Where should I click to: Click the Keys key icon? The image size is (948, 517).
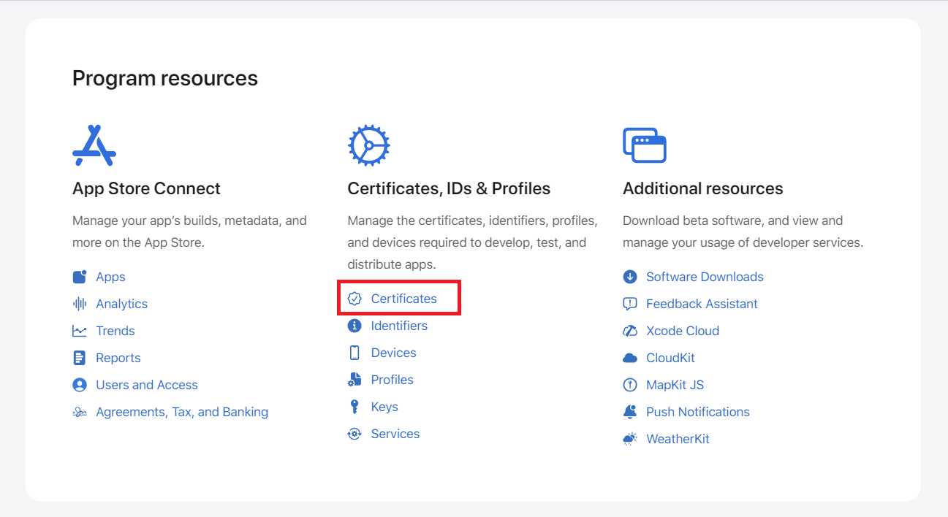[x=354, y=407]
